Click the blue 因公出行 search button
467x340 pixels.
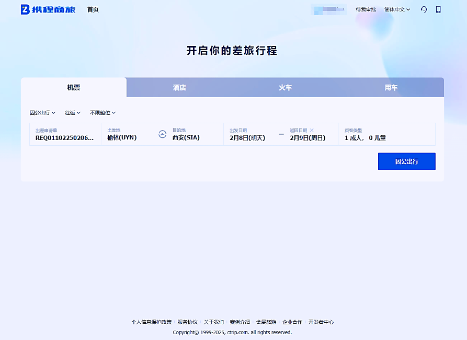pyautogui.click(x=406, y=162)
